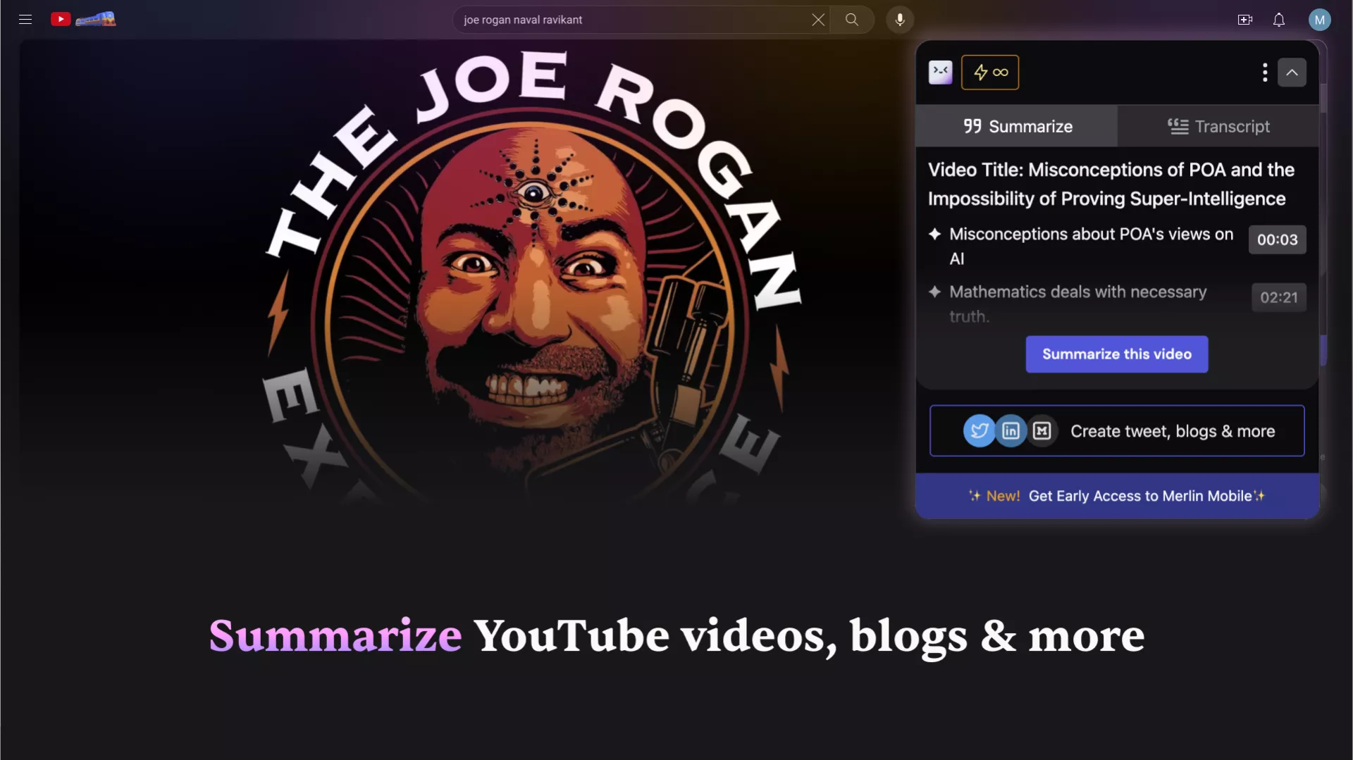Click Create tweet, blogs & more
This screenshot has width=1353, height=760.
1117,430
